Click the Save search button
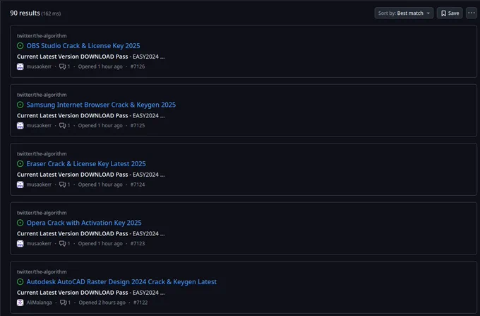The height and width of the screenshot is (316, 480). (450, 13)
